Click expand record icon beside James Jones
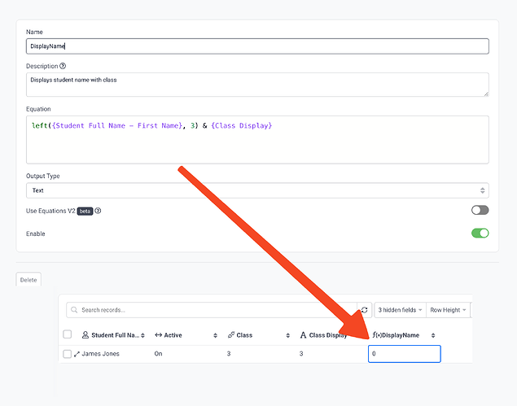This screenshot has height=406, width=517. [77, 354]
